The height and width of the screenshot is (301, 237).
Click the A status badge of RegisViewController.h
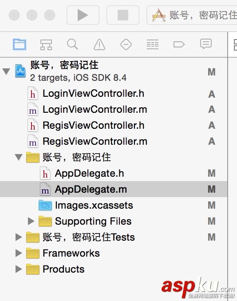[212, 125]
